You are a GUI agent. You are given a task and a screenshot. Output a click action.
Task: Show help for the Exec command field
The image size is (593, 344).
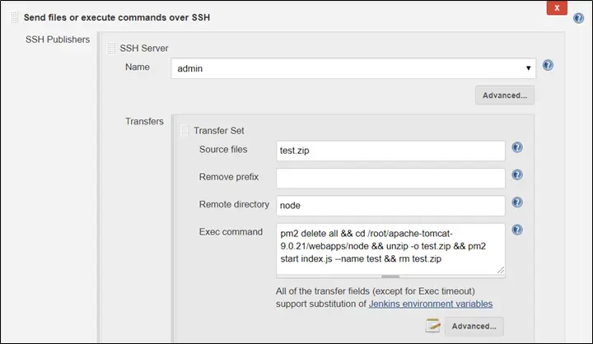pyautogui.click(x=517, y=230)
